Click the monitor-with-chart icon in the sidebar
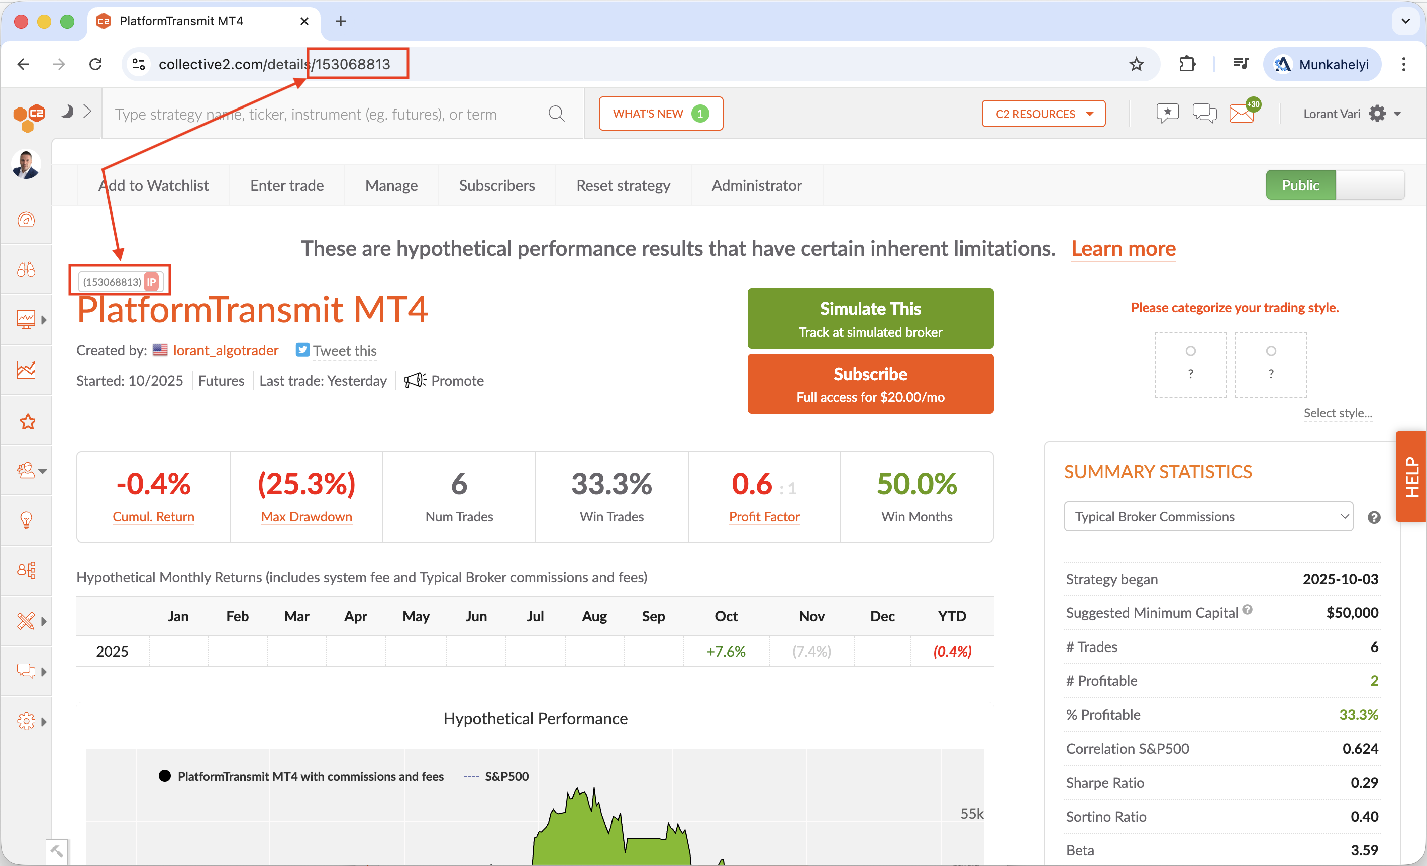 tap(27, 318)
